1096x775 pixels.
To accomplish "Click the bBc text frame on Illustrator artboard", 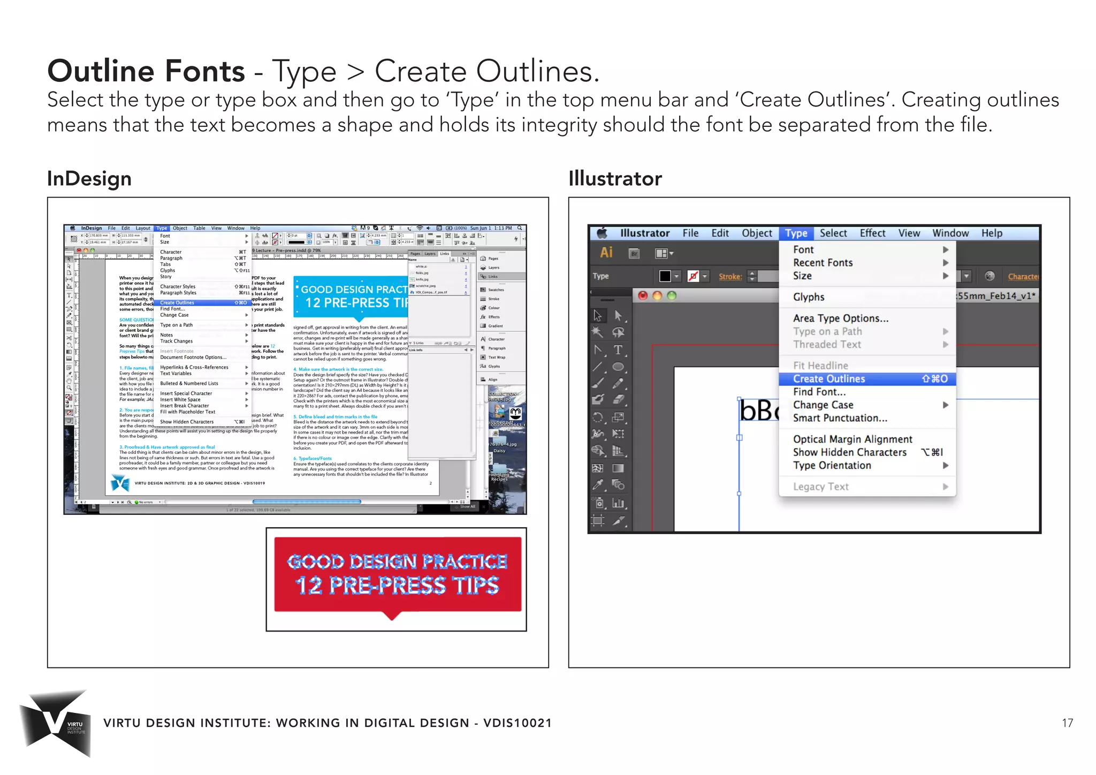I will point(759,411).
